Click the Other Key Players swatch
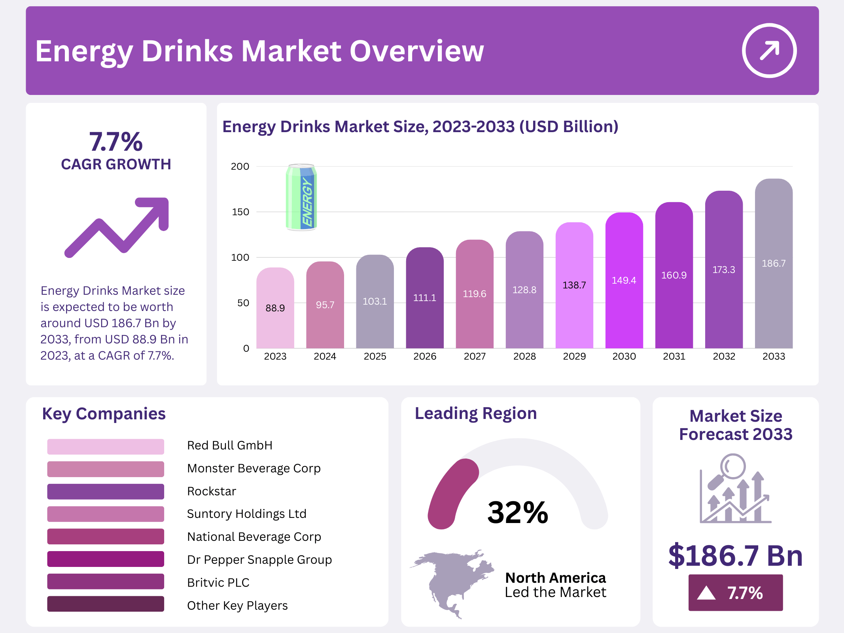844x633 pixels. [x=106, y=604]
